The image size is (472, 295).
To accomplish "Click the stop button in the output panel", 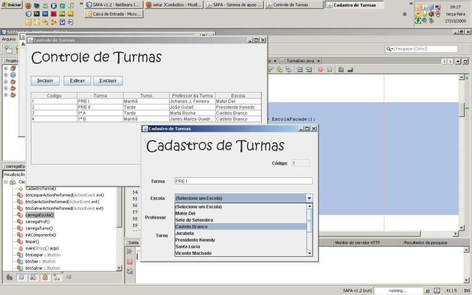I will [x=130, y=261].
